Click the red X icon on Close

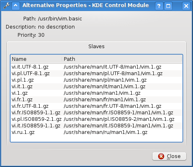pos(161,156)
